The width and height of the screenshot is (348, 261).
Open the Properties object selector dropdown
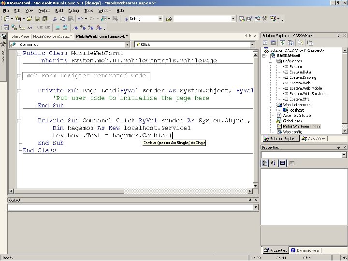[x=344, y=155]
